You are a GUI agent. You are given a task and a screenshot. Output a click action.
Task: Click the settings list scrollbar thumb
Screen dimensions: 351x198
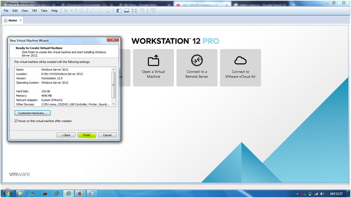click(113, 85)
